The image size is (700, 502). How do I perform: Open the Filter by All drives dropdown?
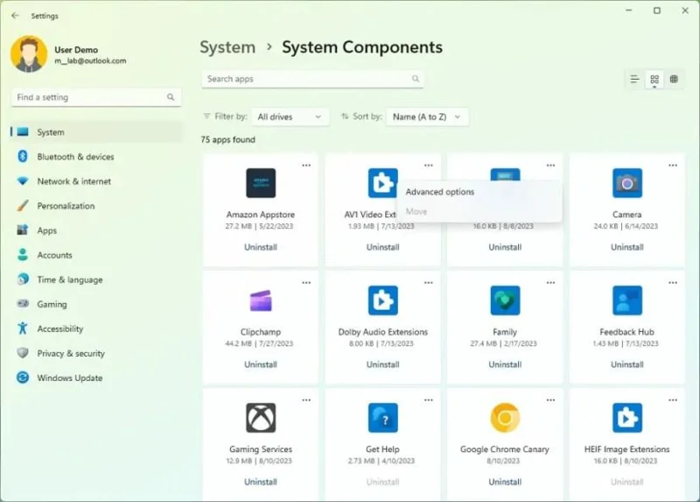pos(290,117)
